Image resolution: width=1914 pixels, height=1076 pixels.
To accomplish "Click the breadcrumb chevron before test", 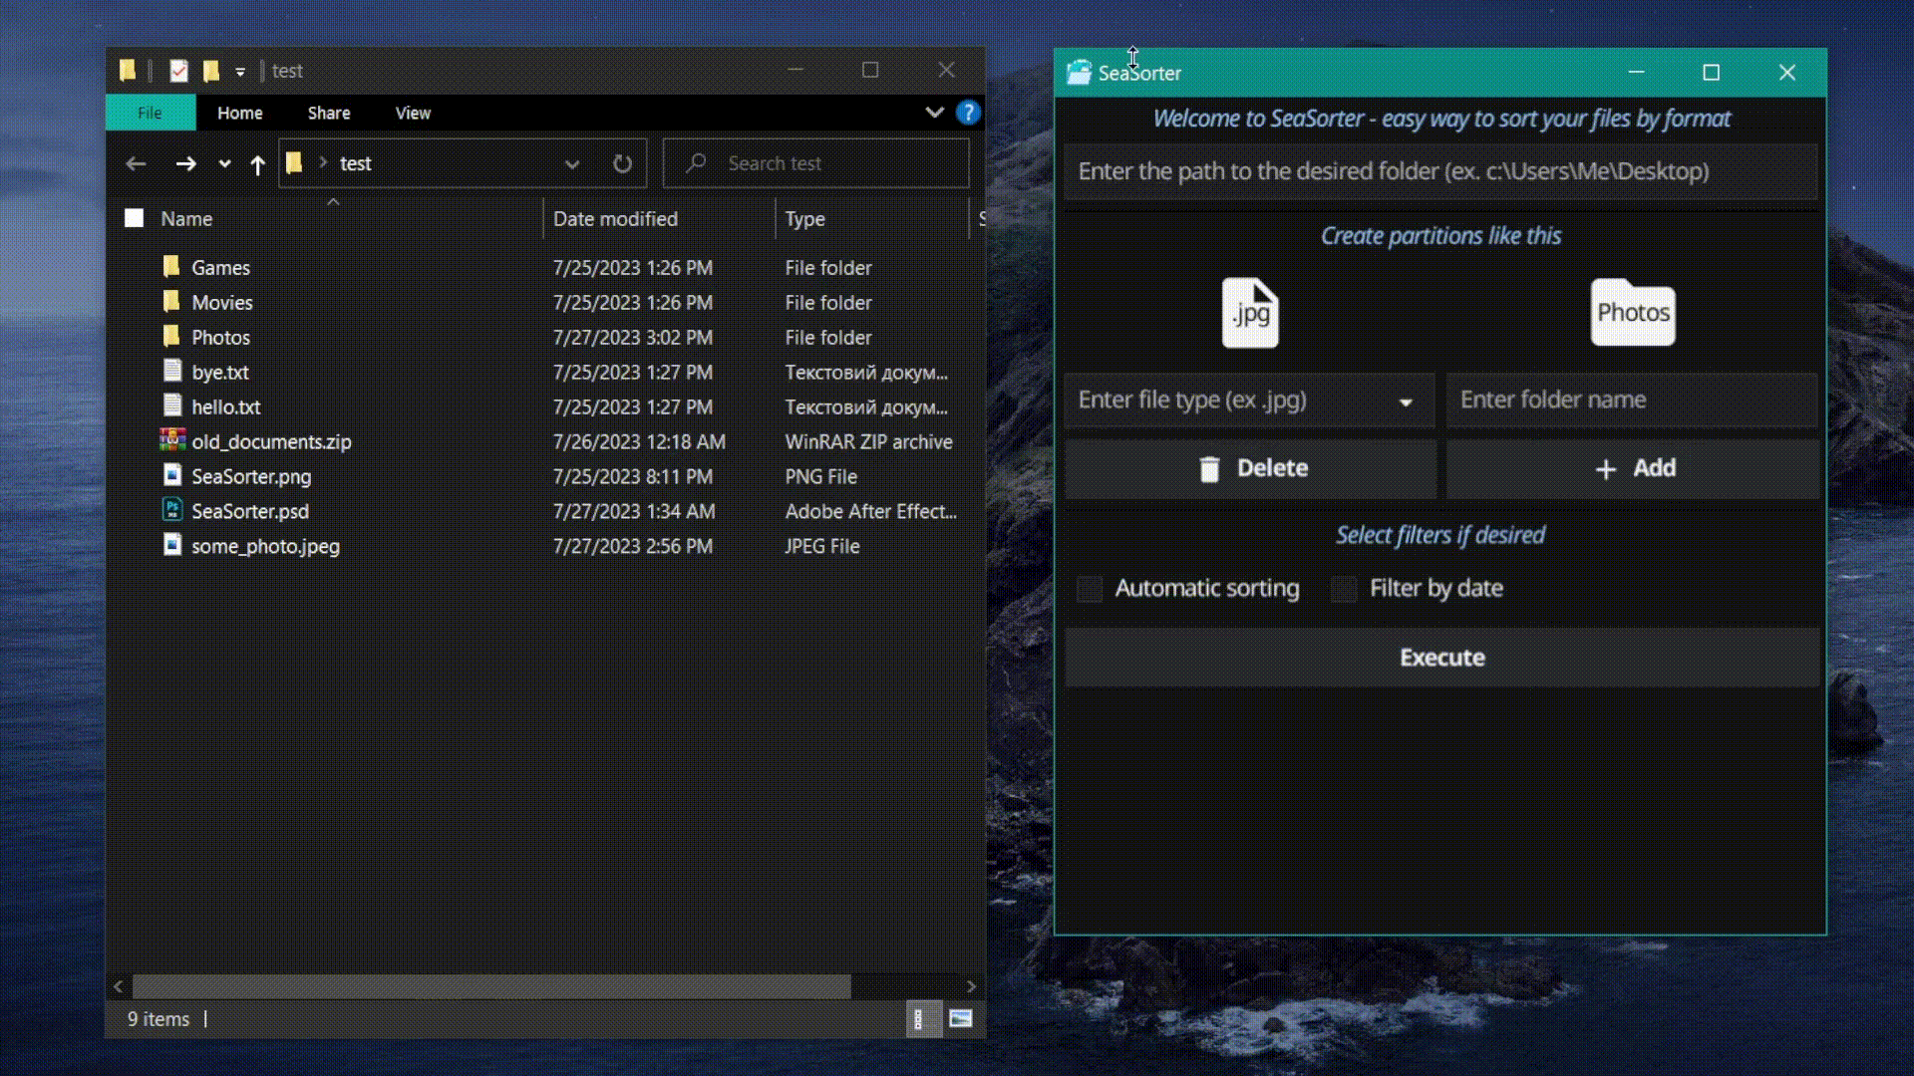I will [x=323, y=162].
